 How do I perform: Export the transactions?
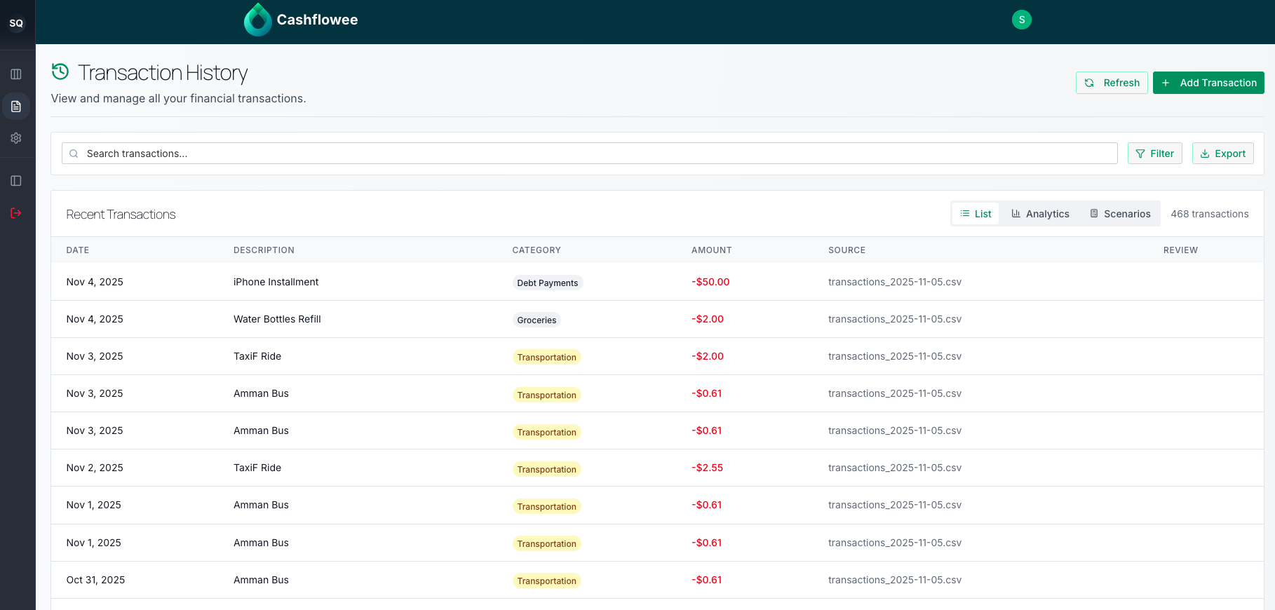pos(1222,154)
